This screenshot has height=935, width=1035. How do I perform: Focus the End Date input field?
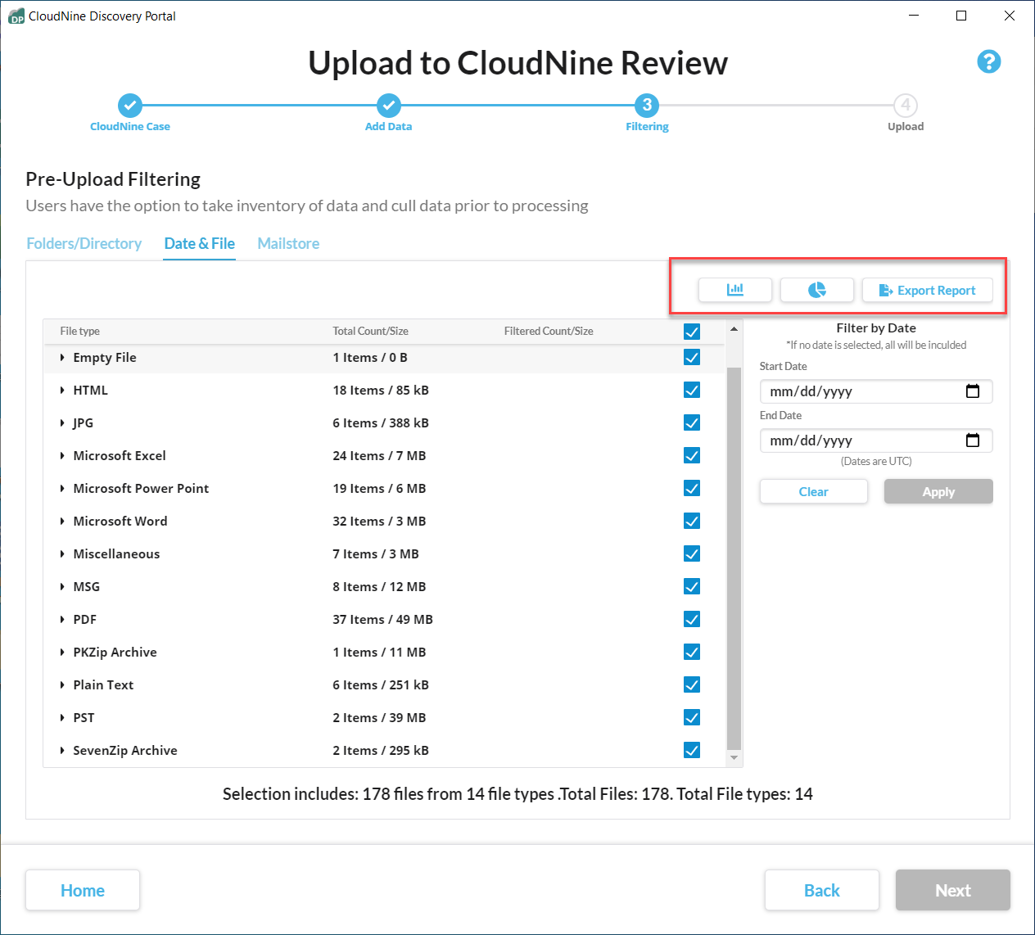tap(876, 440)
